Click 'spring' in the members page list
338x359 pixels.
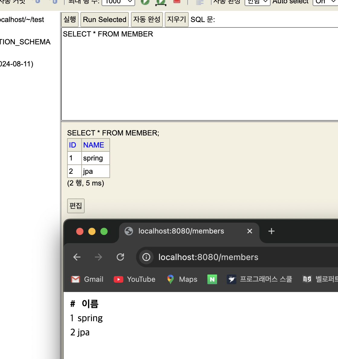90,319
